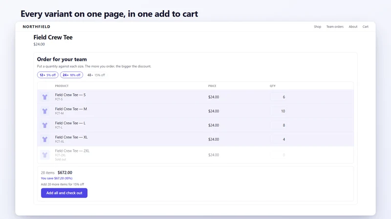Screen dimensions: 391x219
Task: Select 'Field Crew Tee — L' product name
Action: coord(70,123)
